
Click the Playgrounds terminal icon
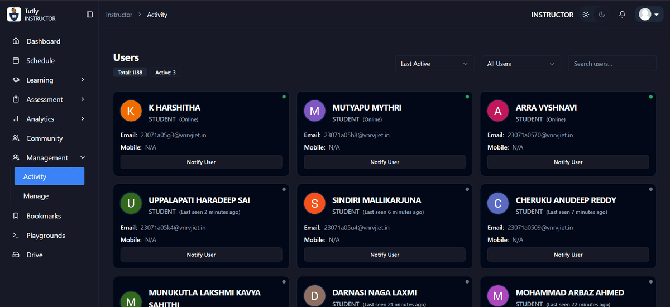[x=16, y=236]
